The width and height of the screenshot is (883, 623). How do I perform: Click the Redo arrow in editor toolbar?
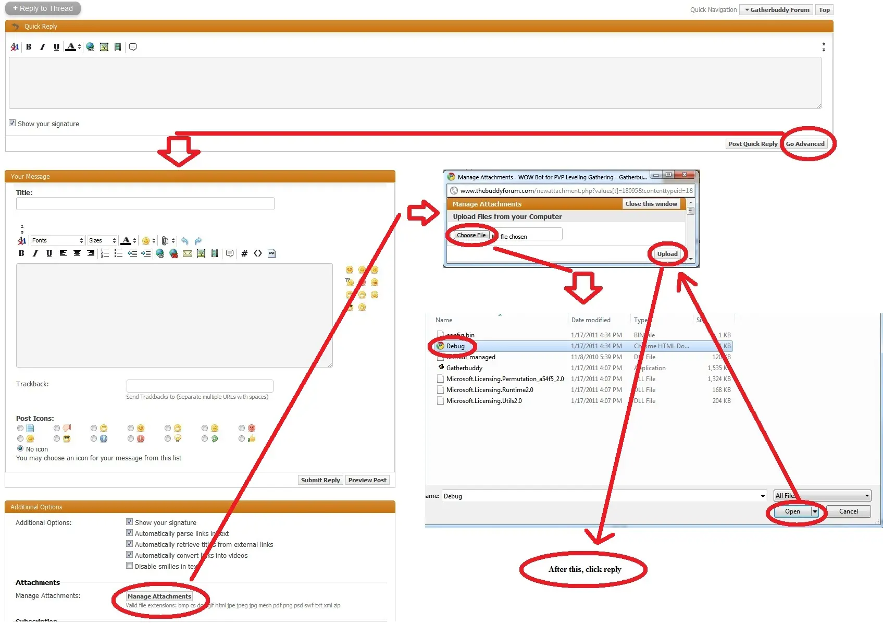(x=198, y=241)
